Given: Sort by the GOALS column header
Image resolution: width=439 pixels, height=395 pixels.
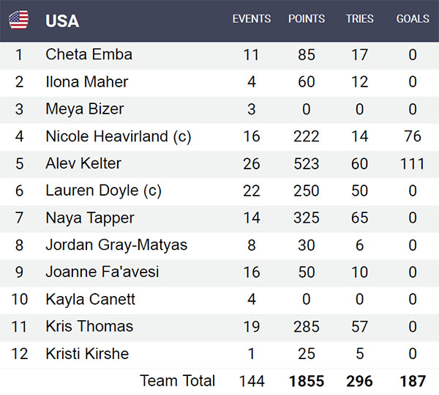Looking at the screenshot, I should (x=413, y=19).
